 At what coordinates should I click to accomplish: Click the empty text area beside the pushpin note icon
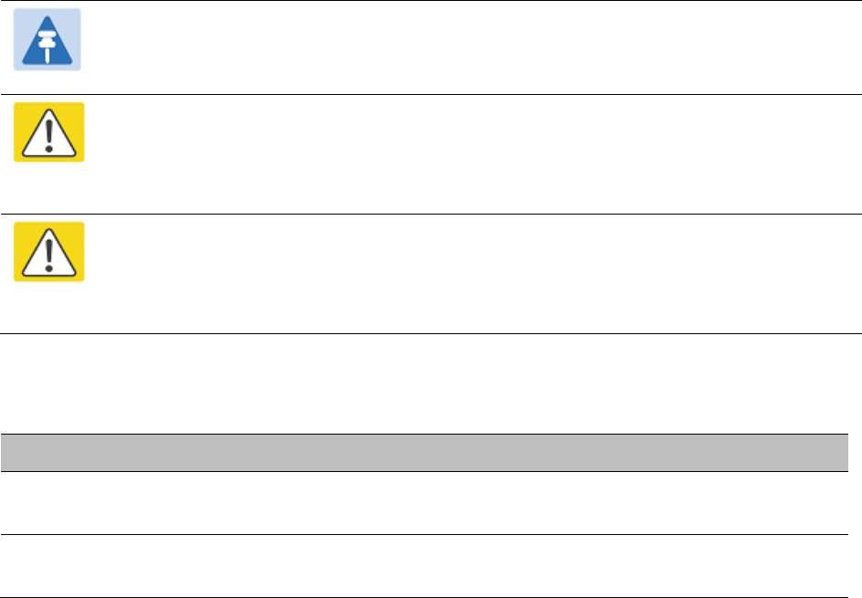473,47
